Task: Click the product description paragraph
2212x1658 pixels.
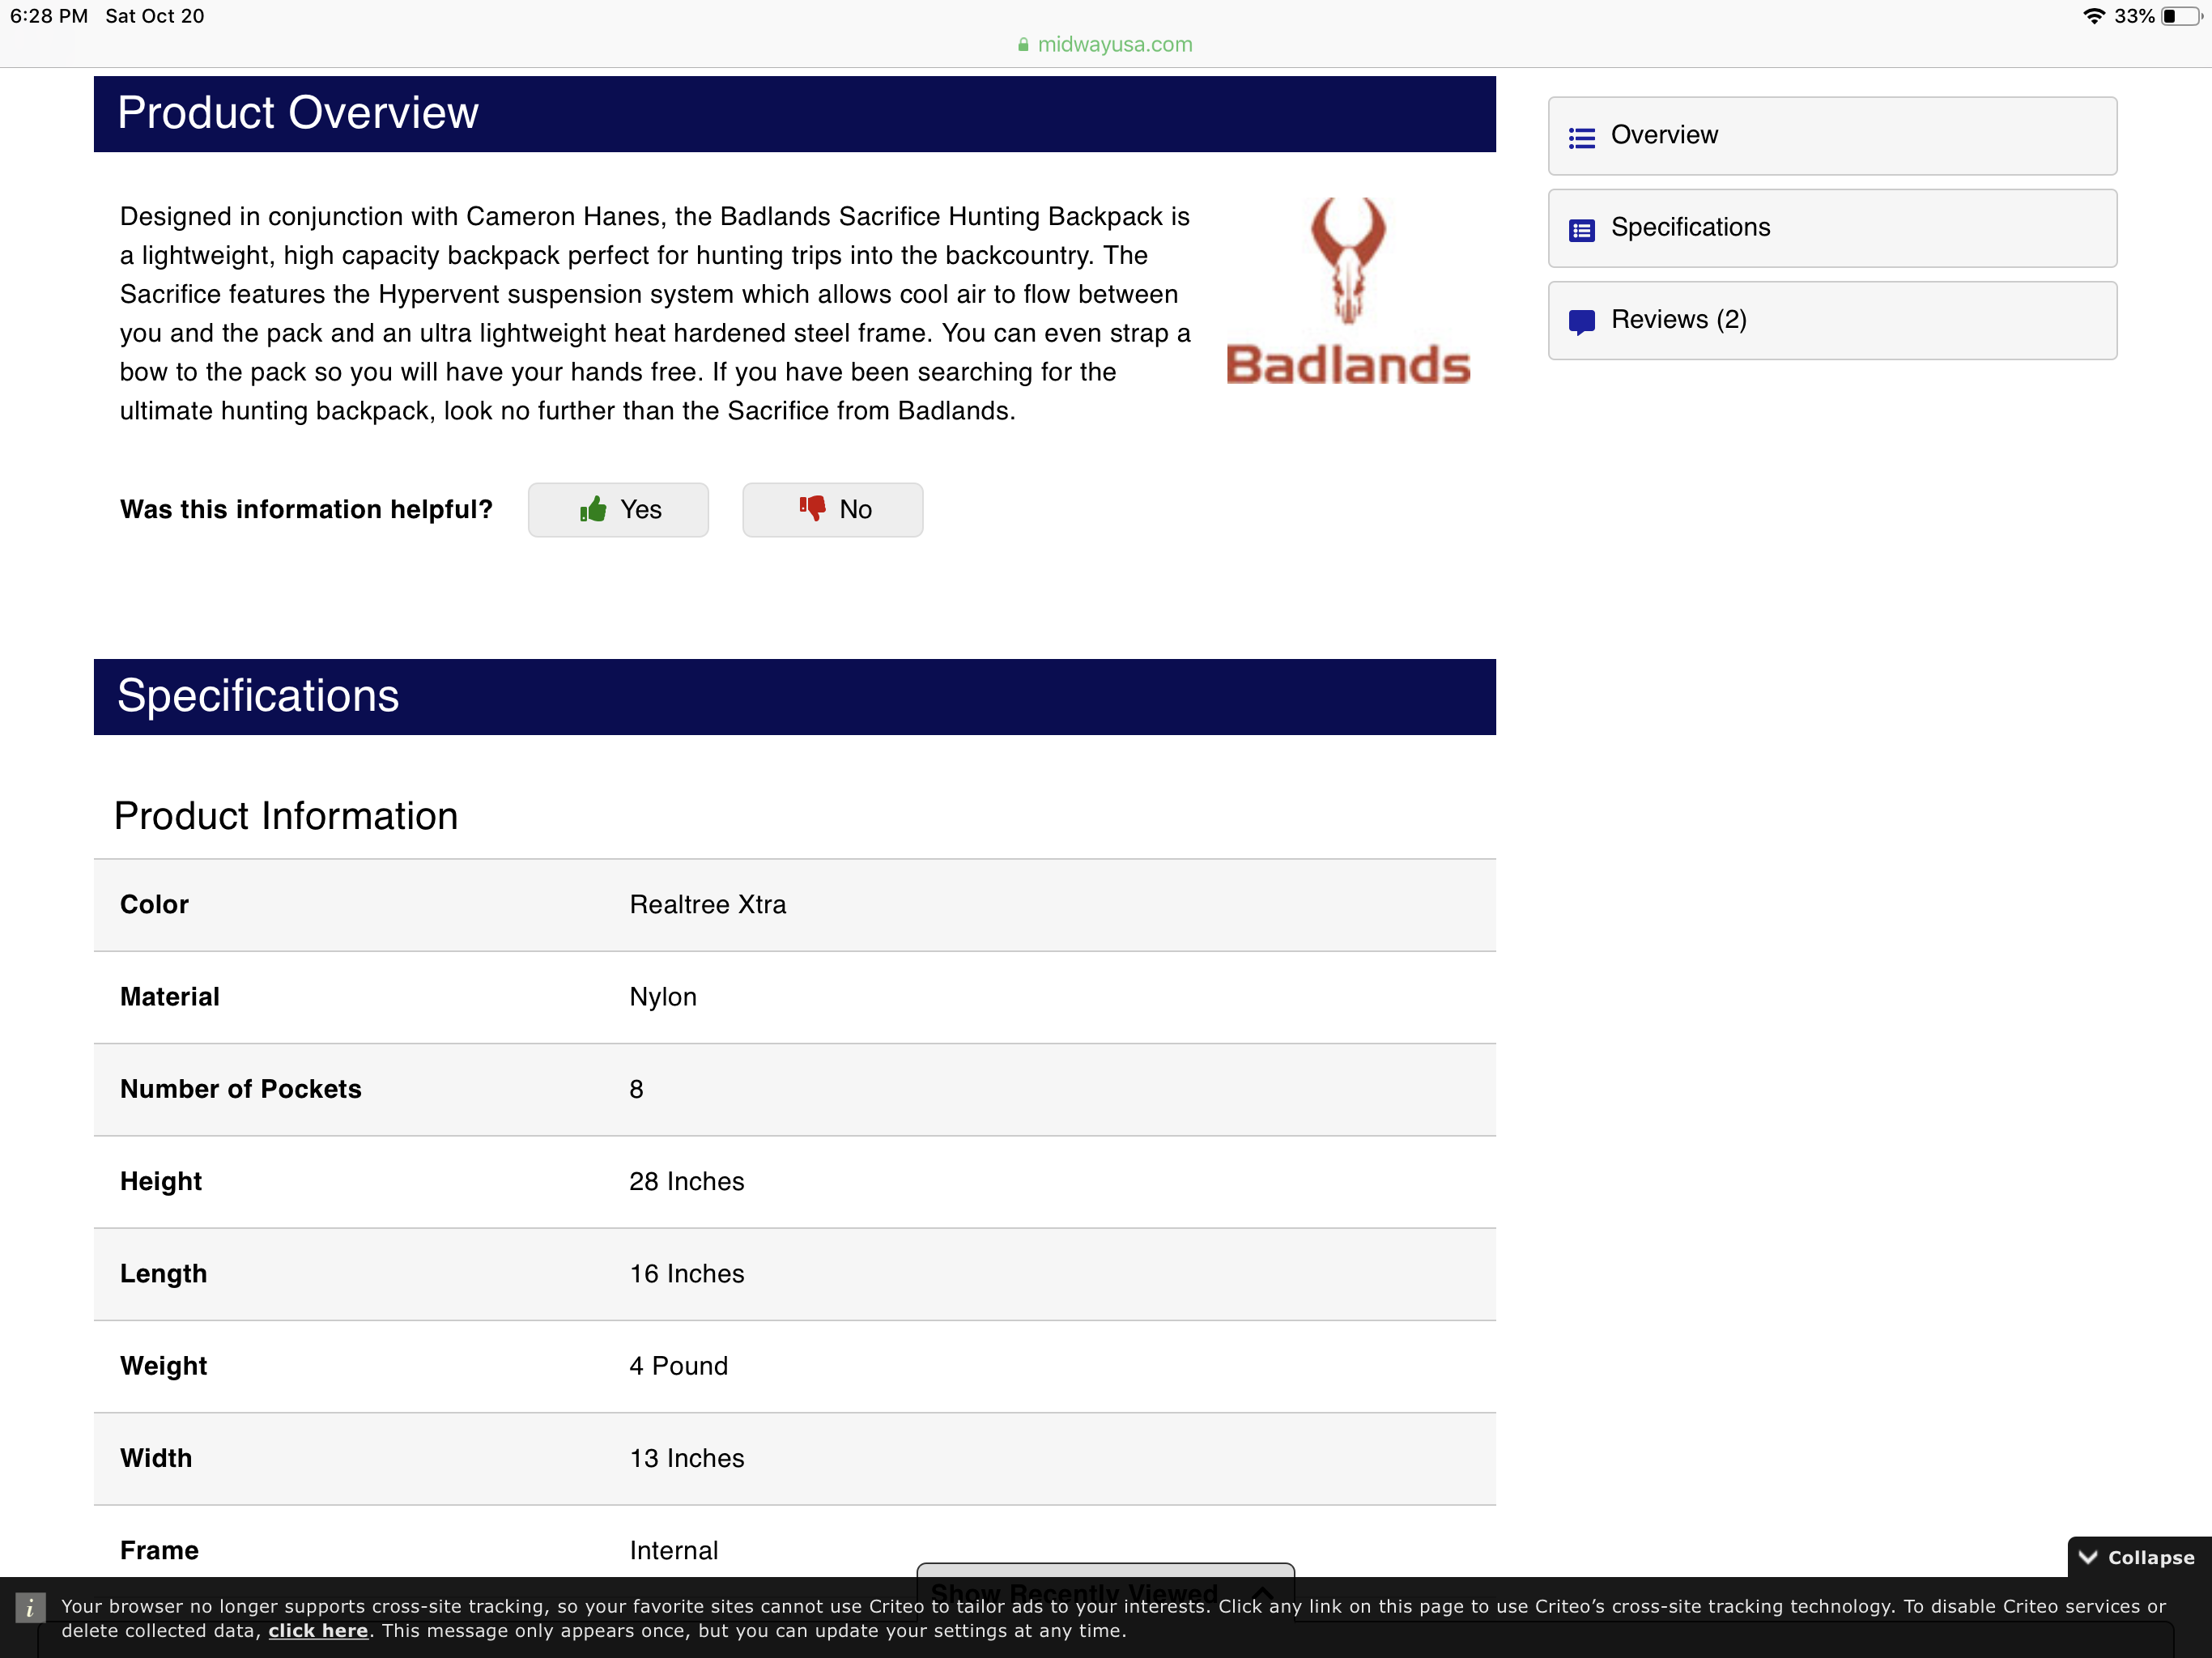Action: [x=655, y=313]
